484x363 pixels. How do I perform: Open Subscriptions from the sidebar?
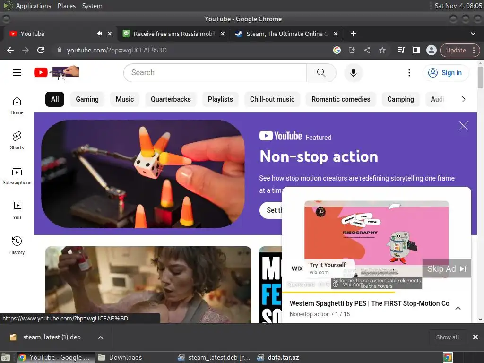(17, 176)
